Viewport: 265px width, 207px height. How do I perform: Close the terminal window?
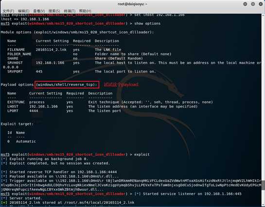(x=261, y=4)
